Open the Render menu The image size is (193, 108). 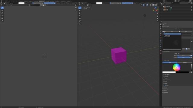coord(9,1)
